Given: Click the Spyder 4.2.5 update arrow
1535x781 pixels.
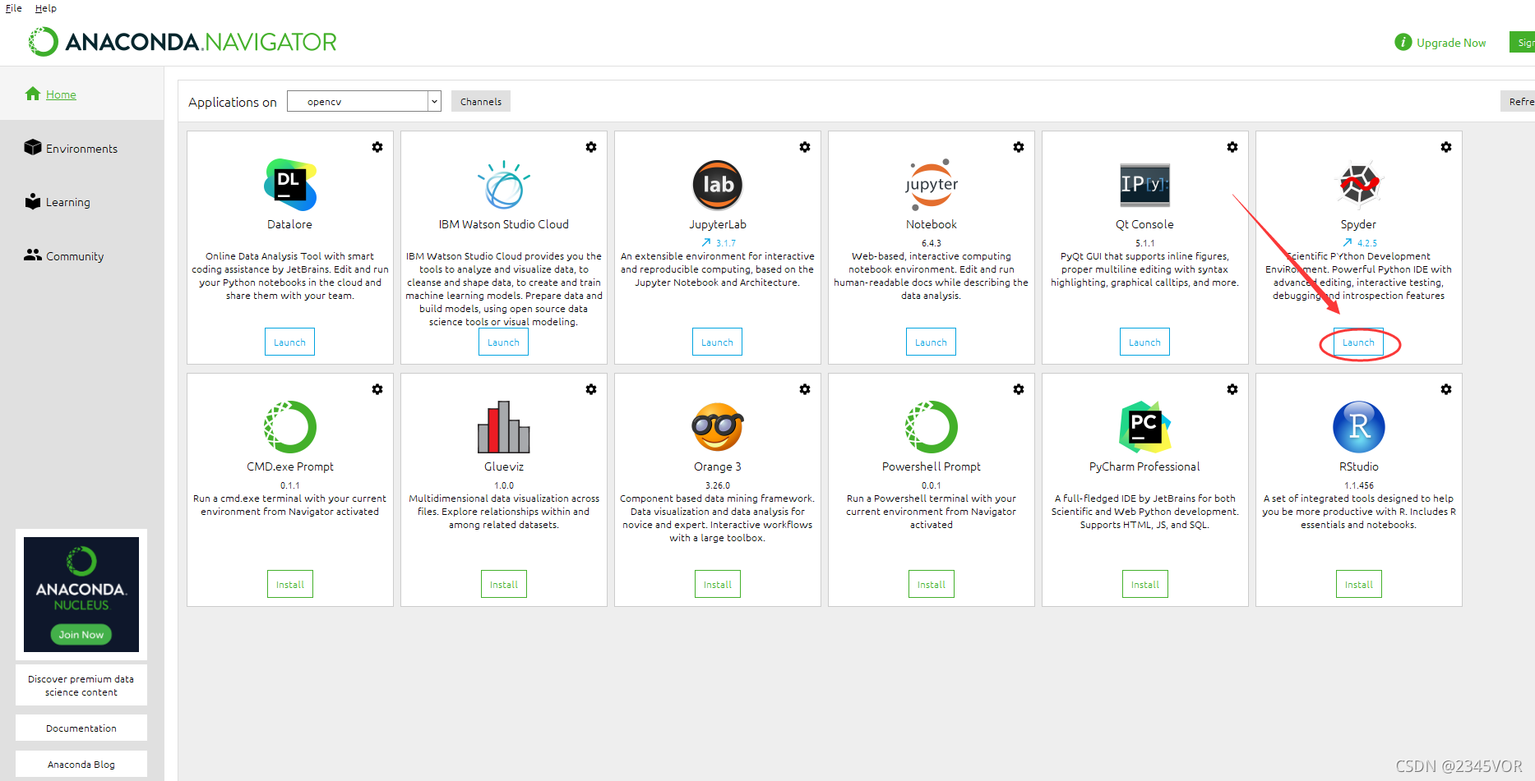Looking at the screenshot, I should click(x=1348, y=242).
